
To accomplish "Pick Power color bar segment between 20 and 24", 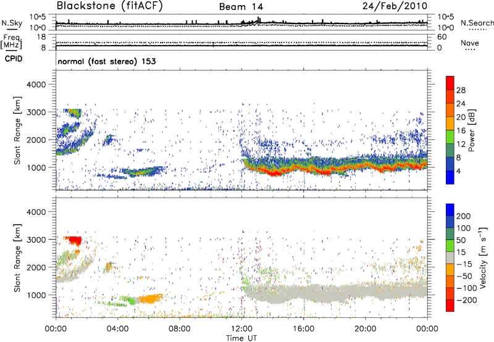I will 450,110.
